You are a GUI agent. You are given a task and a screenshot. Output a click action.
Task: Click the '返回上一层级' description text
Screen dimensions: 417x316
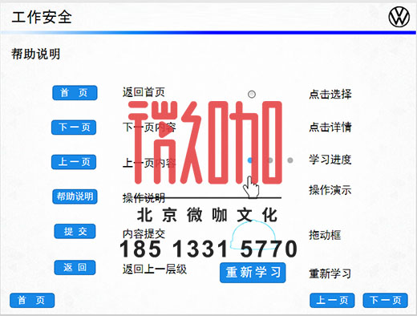coord(155,269)
